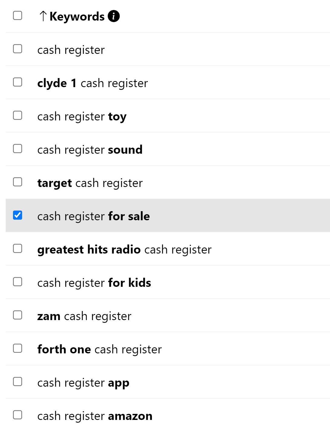This screenshot has height=429, width=330.
Task: Tick the 'cash register for kids' checkbox
Action: (18, 282)
